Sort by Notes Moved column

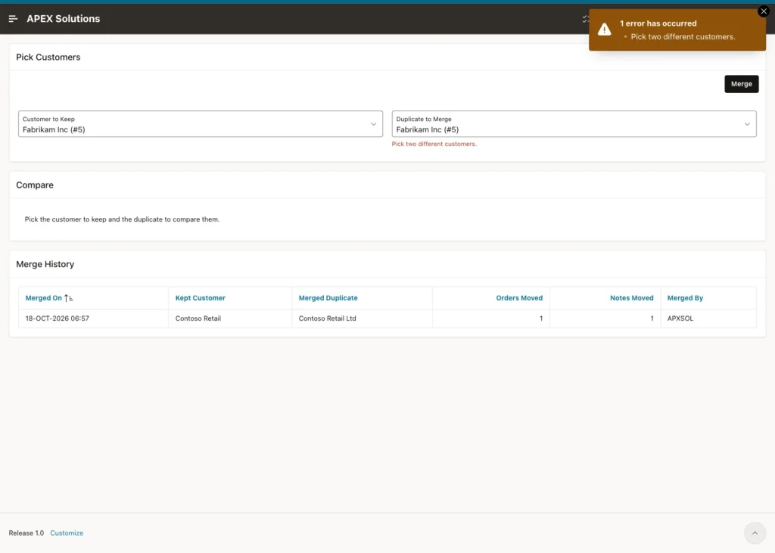click(632, 298)
